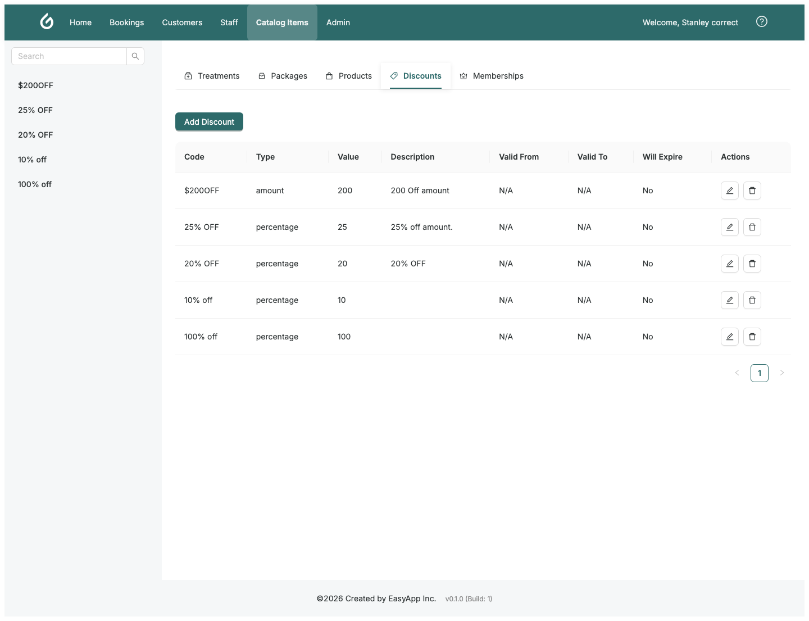
Task: Click the Valid From column header
Action: click(529, 157)
